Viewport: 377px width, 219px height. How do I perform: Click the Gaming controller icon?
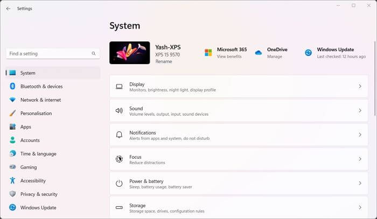12,167
